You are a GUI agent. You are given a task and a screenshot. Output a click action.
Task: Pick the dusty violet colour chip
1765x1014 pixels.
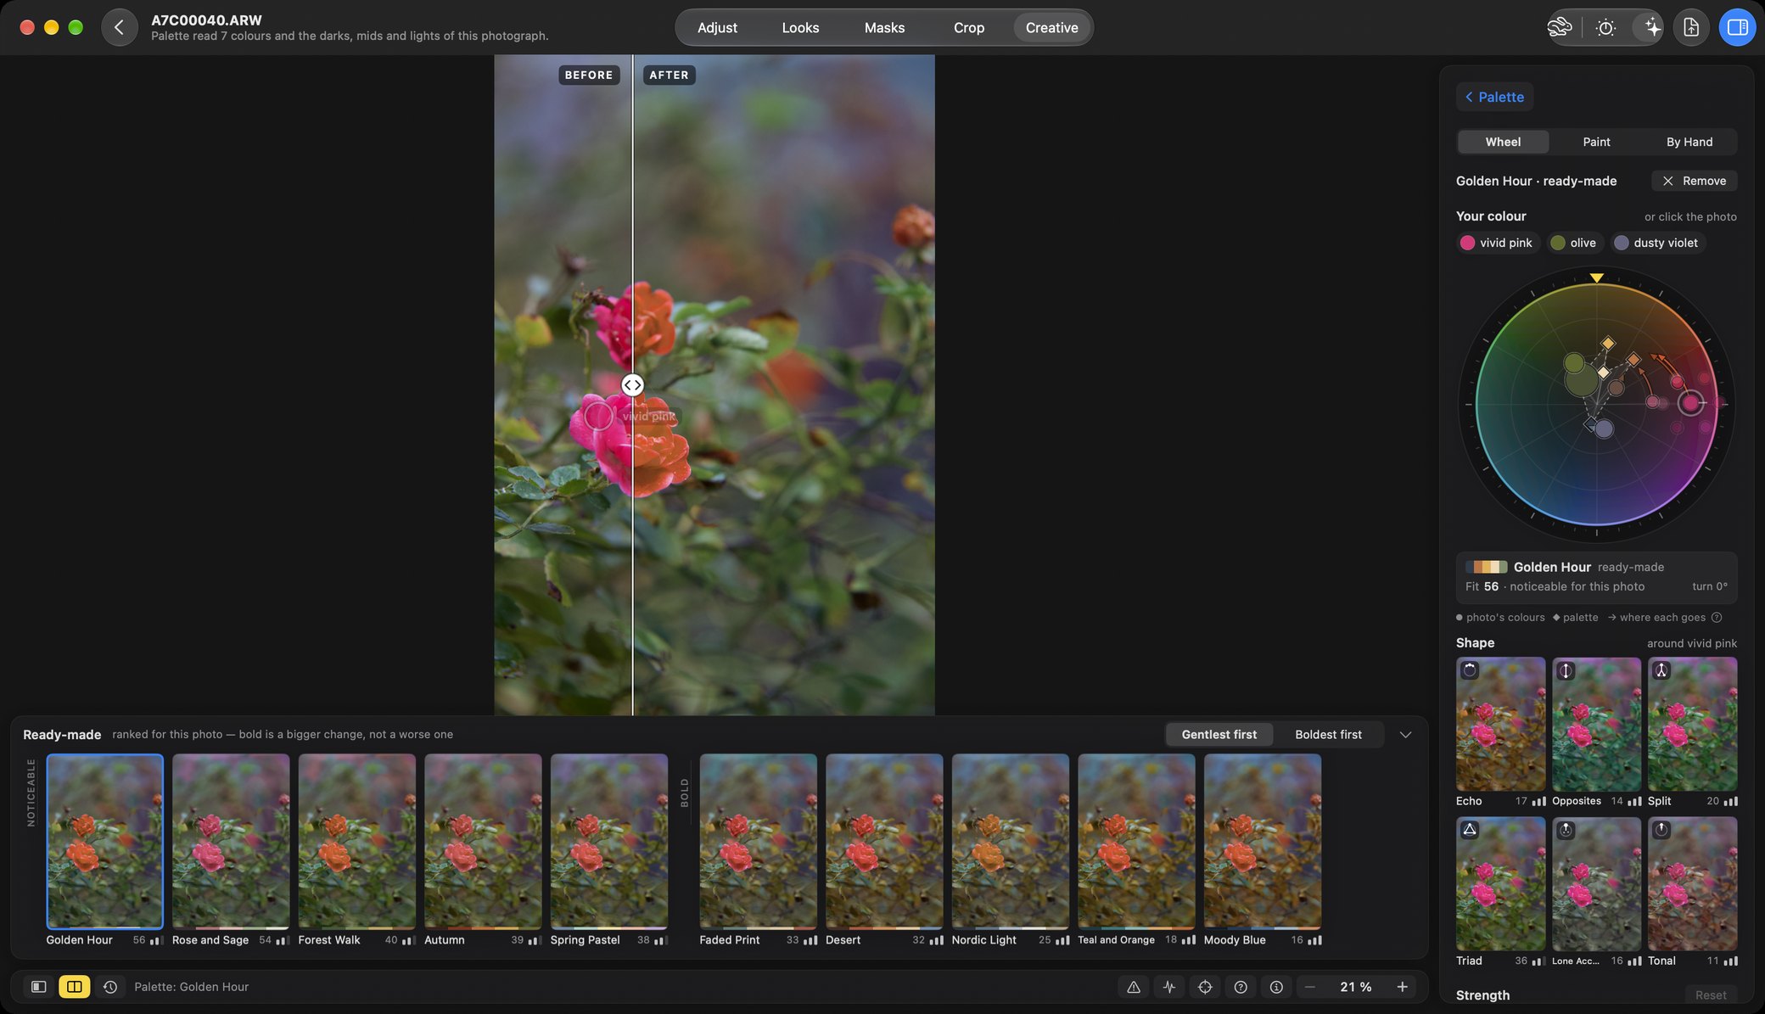pos(1657,243)
